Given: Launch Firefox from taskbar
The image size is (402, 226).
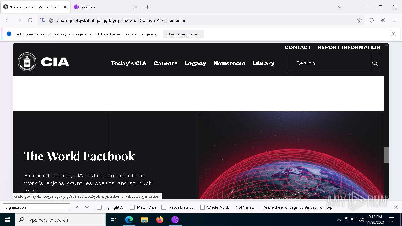Looking at the screenshot, I should pos(160,220).
